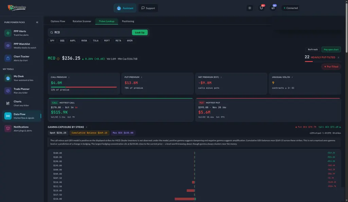
Task: Switch to the Rotation Scanner tab
Action: [x=82, y=21]
